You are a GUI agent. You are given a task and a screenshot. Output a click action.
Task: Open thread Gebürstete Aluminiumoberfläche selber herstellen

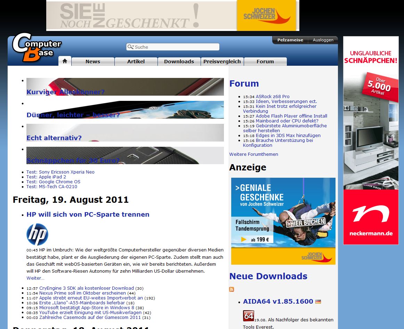285,128
